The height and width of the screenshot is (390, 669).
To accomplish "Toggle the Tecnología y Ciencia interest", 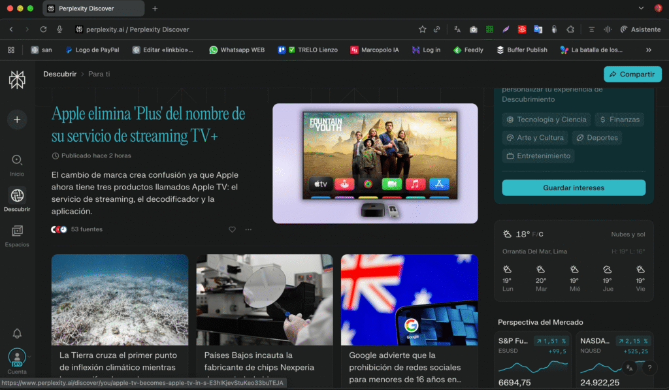I will tap(546, 120).
